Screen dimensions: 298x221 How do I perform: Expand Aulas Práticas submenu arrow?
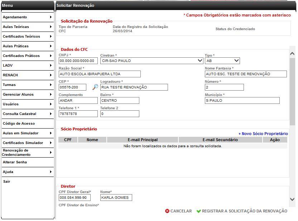51,46
